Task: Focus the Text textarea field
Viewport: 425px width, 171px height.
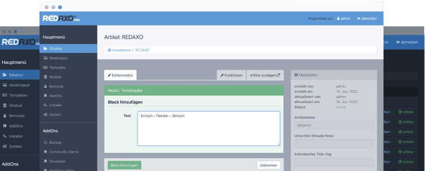Action: pos(208,128)
